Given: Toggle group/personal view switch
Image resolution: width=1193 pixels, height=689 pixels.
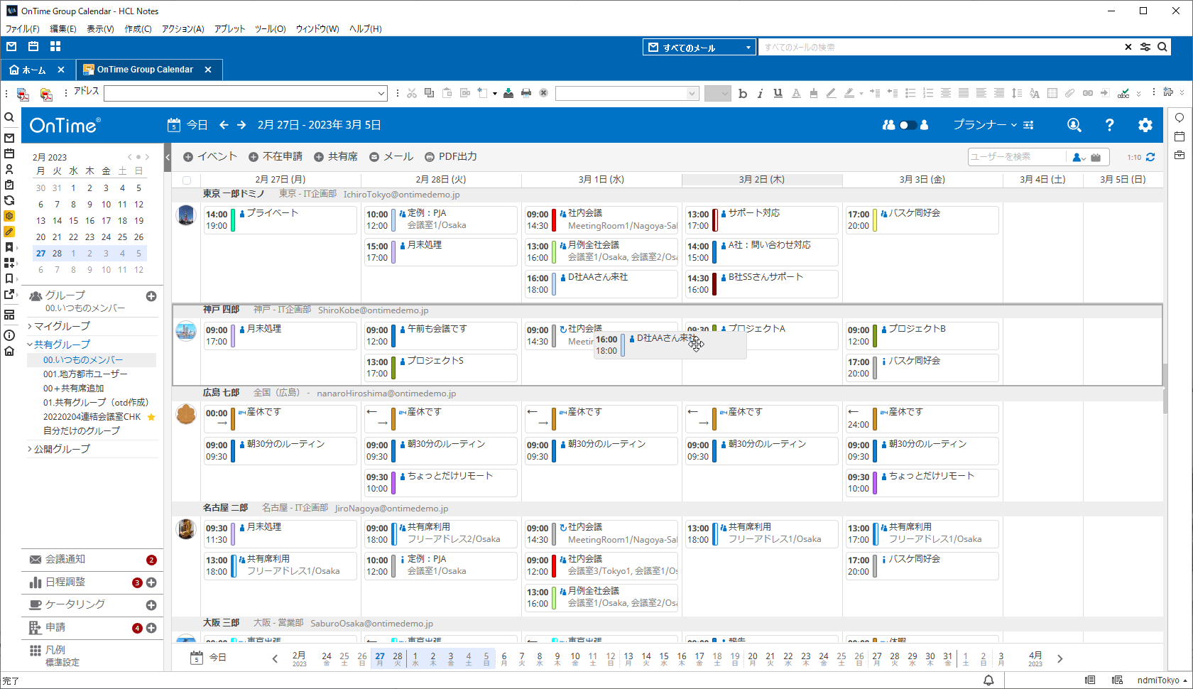Looking at the screenshot, I should click(906, 125).
